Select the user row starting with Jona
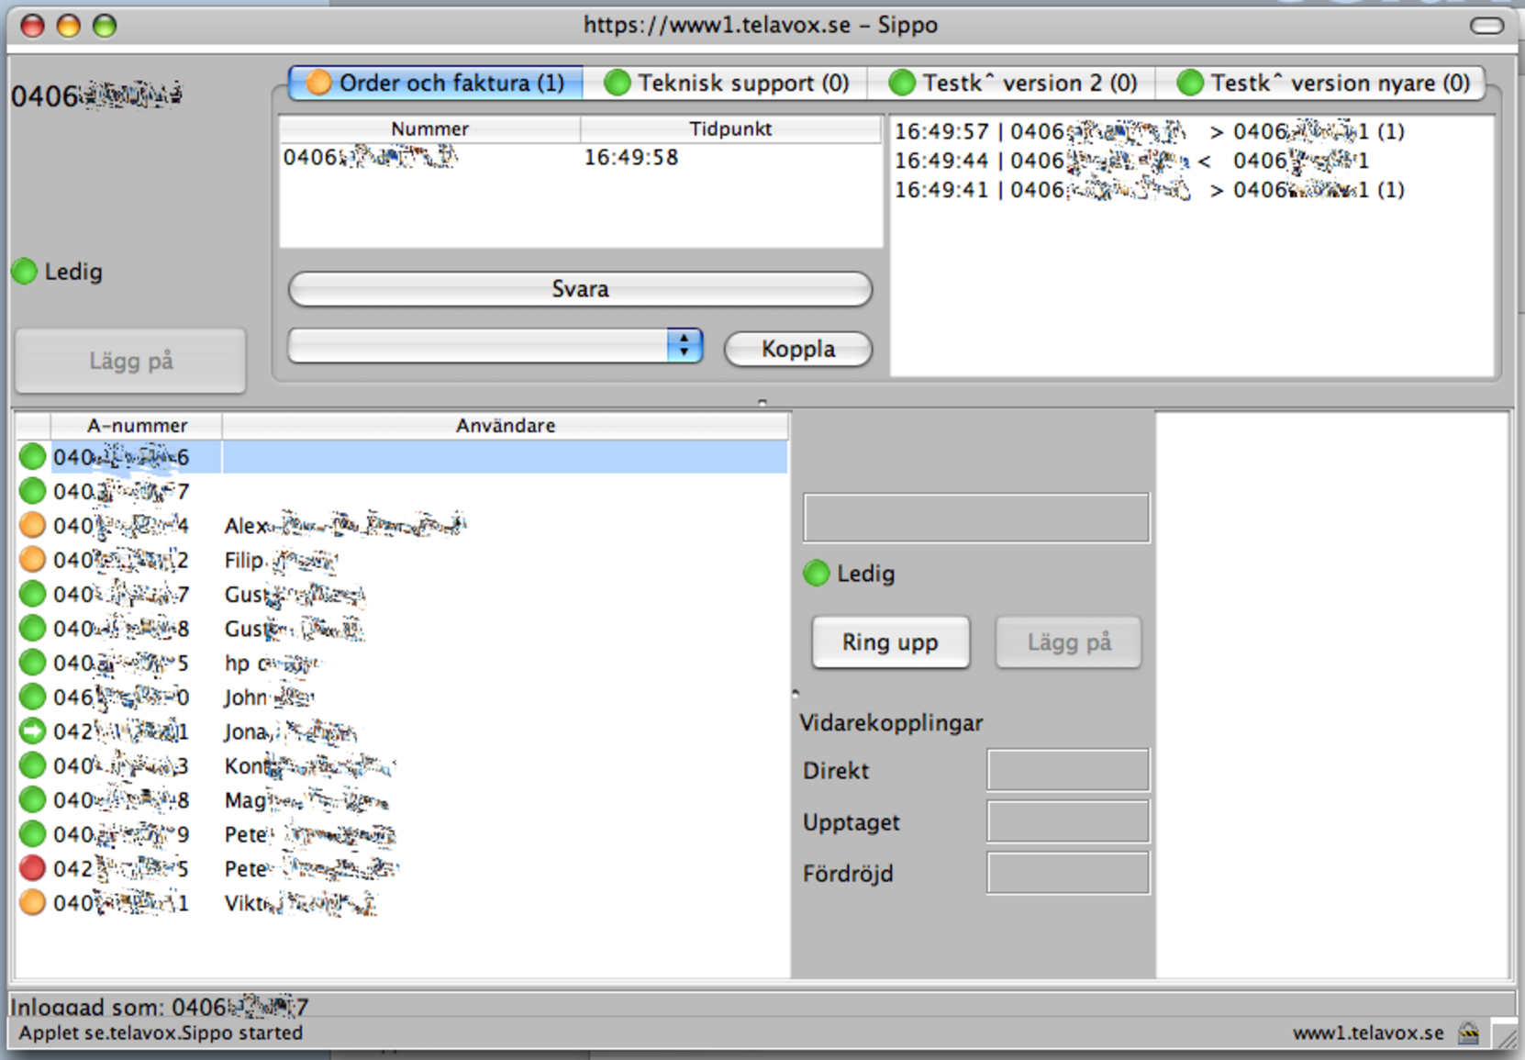This screenshot has width=1525, height=1060. coord(402,731)
